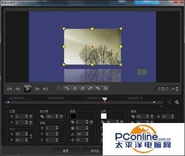
Task: Click the save to button at bottom
Action: [93, 151]
